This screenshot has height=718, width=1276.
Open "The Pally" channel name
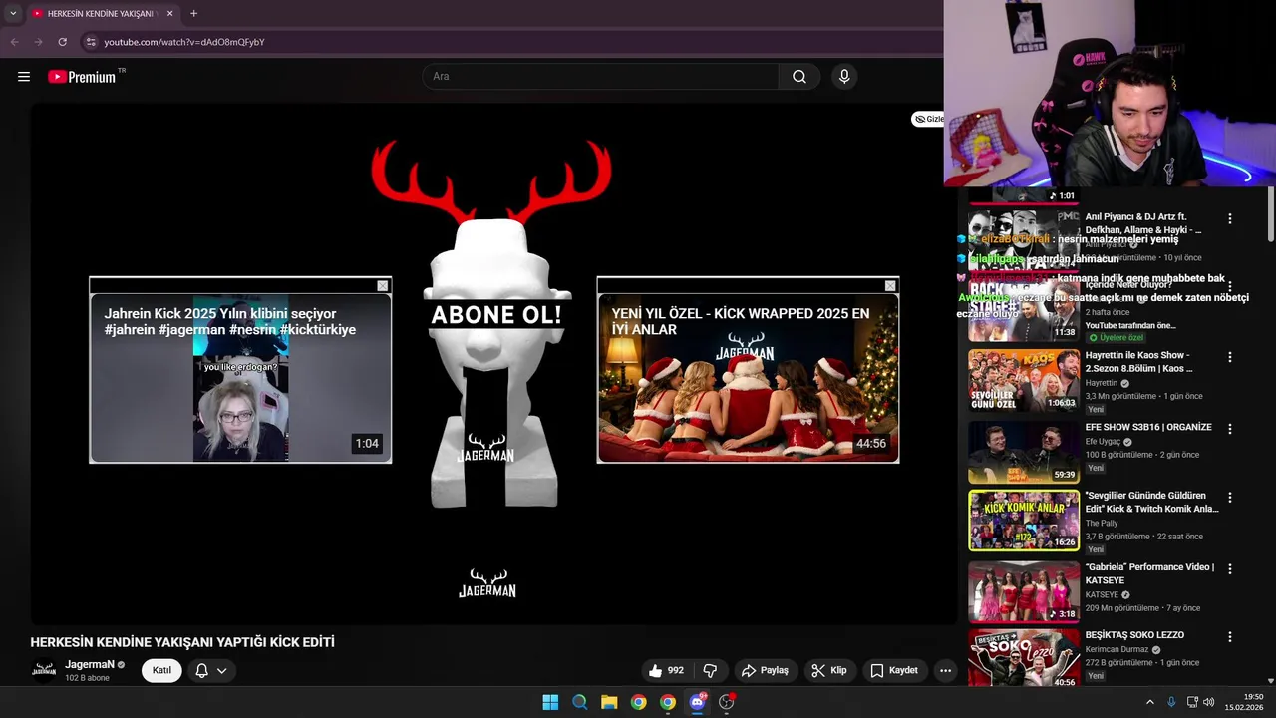pyautogui.click(x=1102, y=523)
